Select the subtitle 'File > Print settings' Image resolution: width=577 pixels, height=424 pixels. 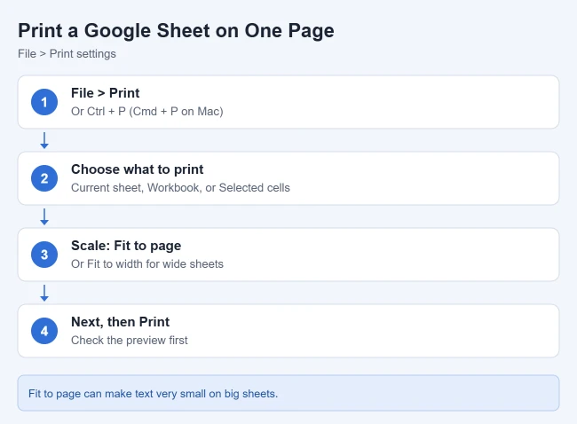click(x=67, y=54)
